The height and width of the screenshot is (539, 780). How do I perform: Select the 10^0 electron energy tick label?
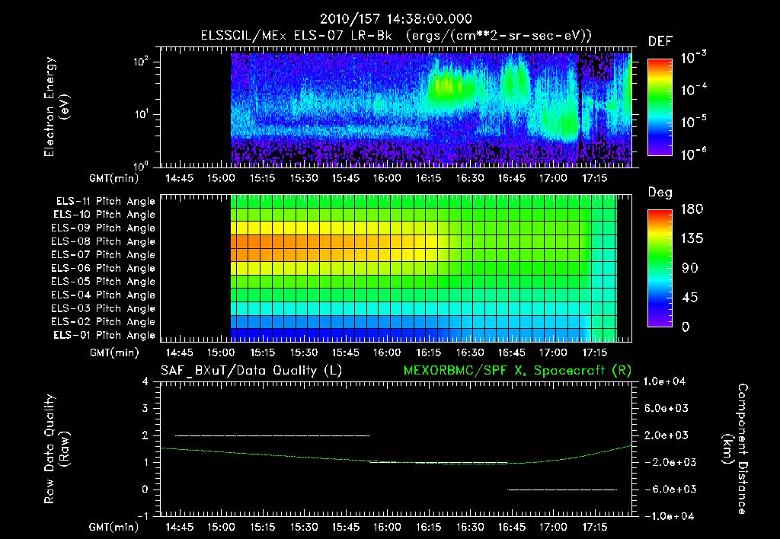point(141,165)
